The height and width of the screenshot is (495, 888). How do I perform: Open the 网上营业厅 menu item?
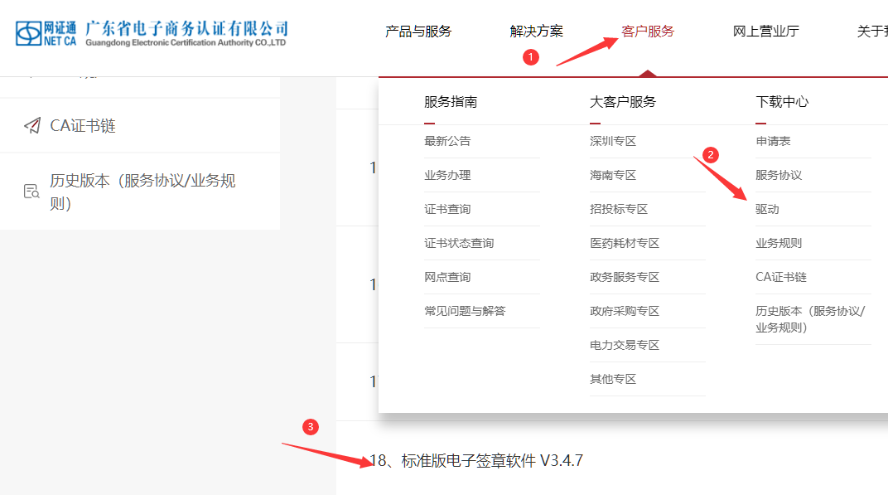pyautogui.click(x=765, y=32)
